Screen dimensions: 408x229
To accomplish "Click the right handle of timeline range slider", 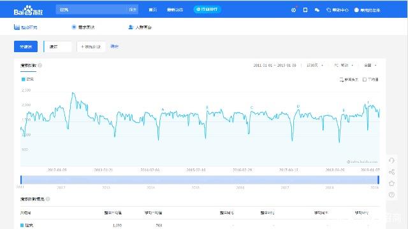I will coord(378,179).
